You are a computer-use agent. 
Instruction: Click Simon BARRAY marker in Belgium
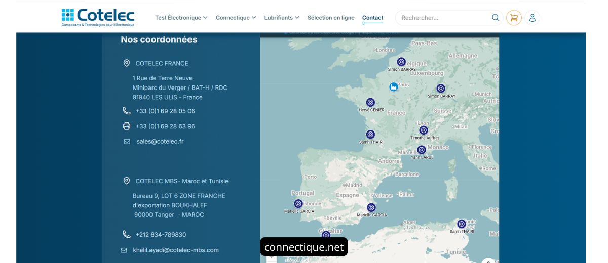click(401, 62)
